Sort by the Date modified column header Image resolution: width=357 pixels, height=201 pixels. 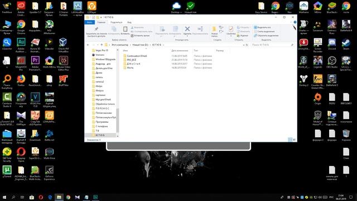(180, 51)
